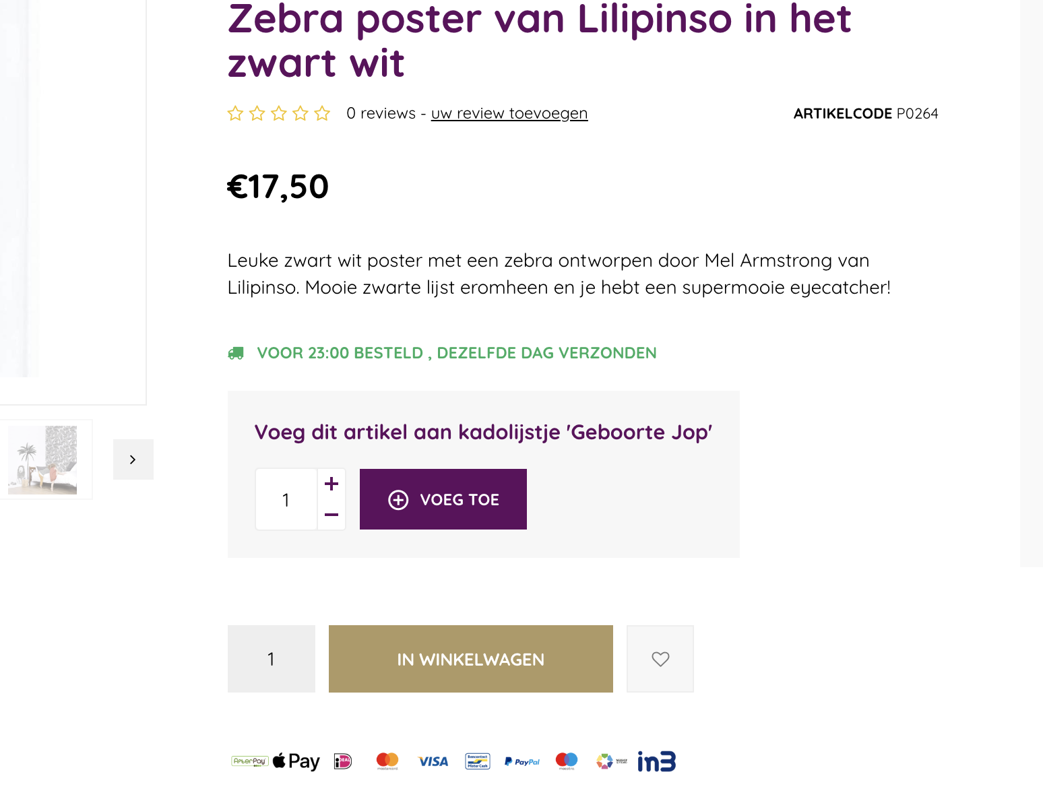Click the green delivery truck icon
Viewport: 1043px width, 799px height.
click(236, 353)
